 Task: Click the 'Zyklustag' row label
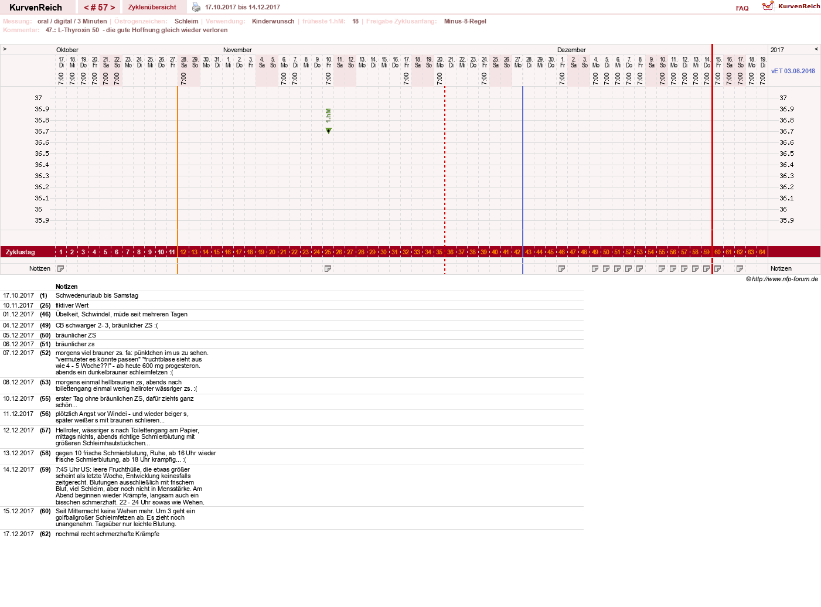(21, 252)
